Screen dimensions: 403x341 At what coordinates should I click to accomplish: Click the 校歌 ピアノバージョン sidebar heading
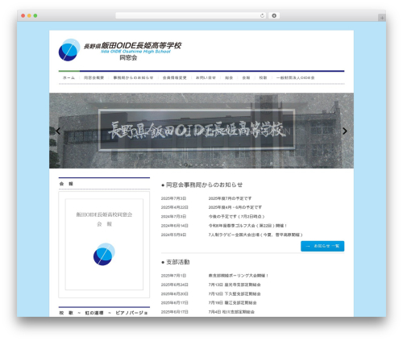click(103, 313)
